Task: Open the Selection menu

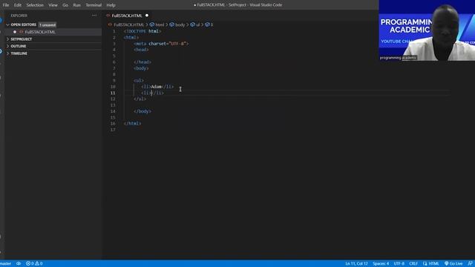Action: pyautogui.click(x=35, y=5)
